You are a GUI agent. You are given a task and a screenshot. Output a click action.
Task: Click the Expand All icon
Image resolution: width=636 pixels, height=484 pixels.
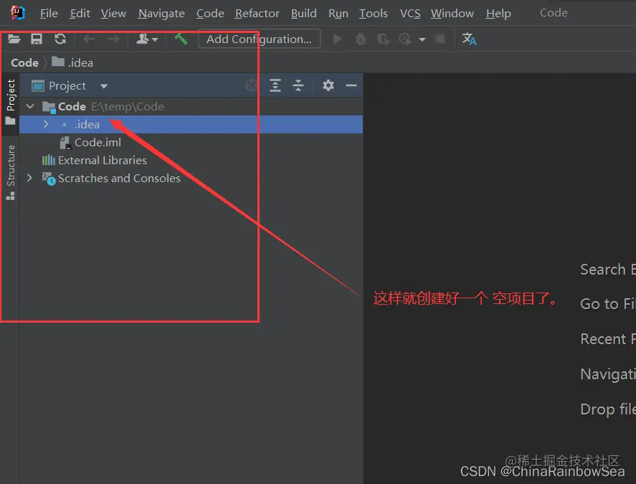click(275, 85)
